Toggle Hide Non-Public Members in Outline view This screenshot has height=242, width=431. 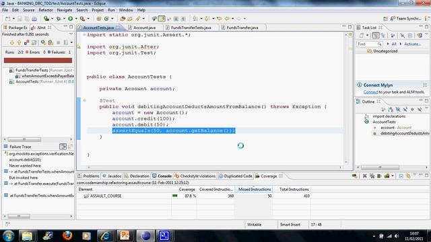pyautogui.click(x=412, y=109)
